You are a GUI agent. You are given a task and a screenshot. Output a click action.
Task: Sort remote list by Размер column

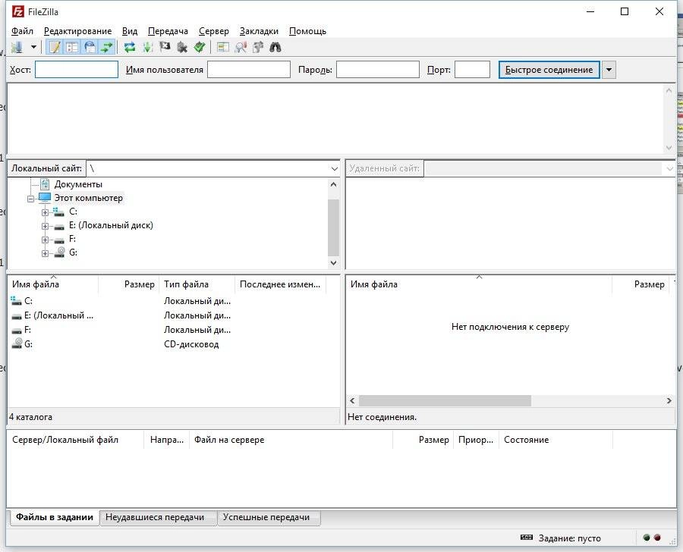pos(641,284)
